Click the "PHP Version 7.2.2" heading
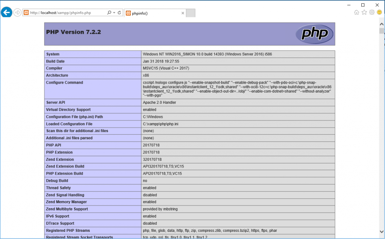 [x=73, y=32]
